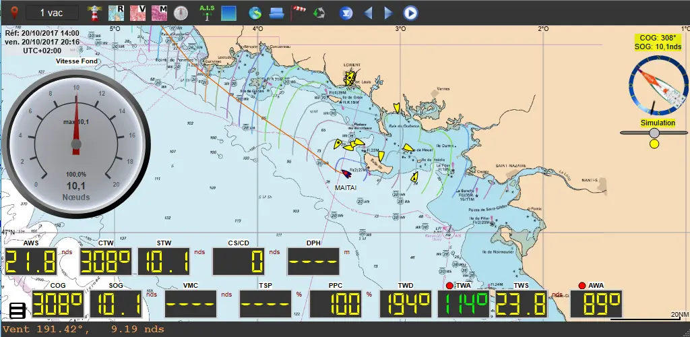Toggle the windsock wind display icon
This screenshot has height=337, width=690.
pos(298,13)
